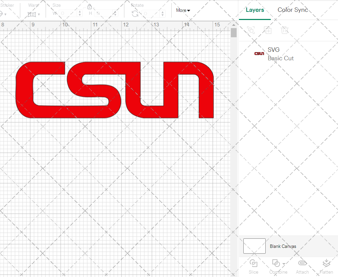
Task: Select the SVG Basic Cut layer
Action: [x=281, y=54]
